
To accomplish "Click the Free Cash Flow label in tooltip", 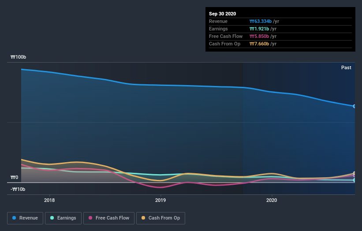I will (x=226, y=37).
